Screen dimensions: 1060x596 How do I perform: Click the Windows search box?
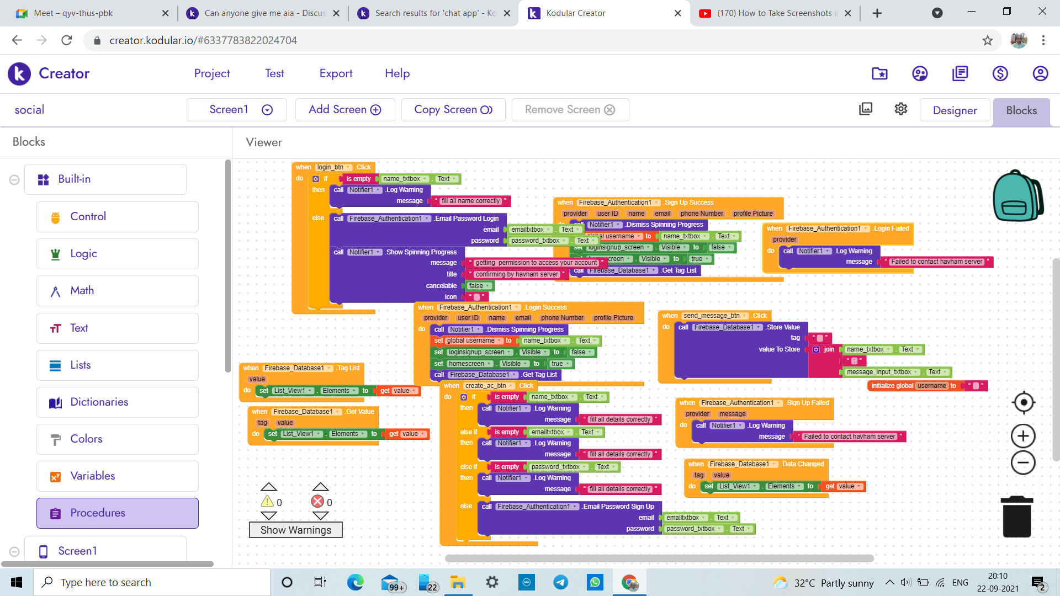(152, 582)
